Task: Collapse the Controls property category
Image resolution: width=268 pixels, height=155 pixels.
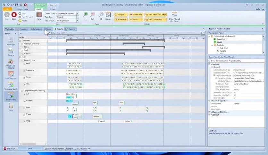Action: [x=209, y=64]
